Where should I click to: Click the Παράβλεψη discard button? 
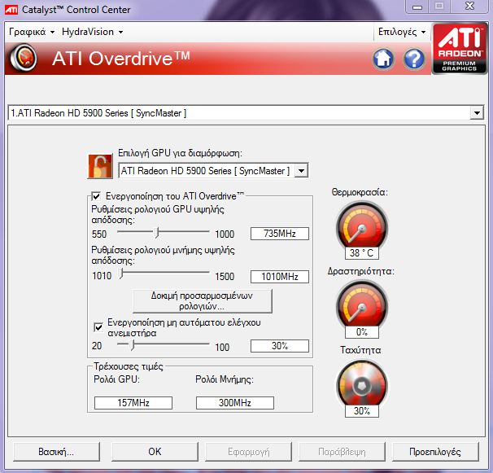pos(342,452)
